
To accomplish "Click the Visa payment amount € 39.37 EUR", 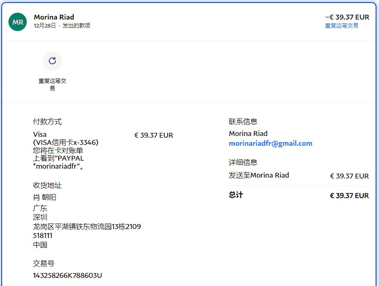I will (x=154, y=136).
